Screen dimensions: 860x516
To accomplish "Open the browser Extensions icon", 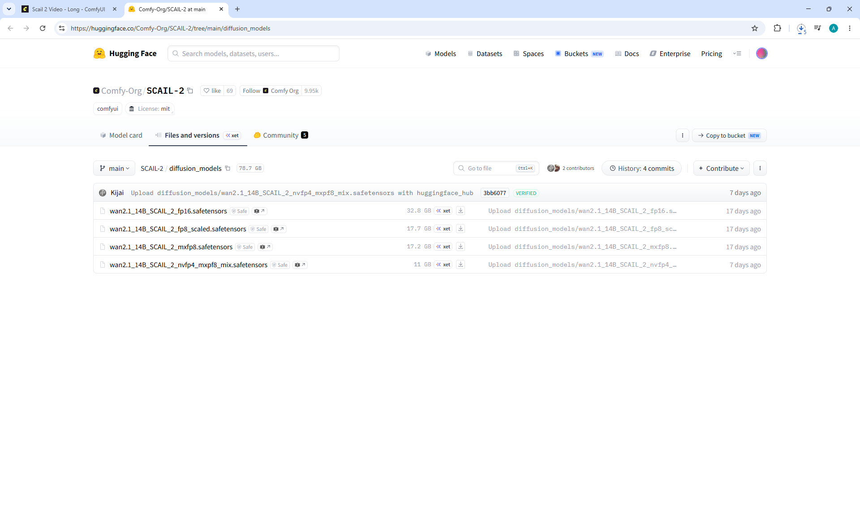I will pos(777,28).
